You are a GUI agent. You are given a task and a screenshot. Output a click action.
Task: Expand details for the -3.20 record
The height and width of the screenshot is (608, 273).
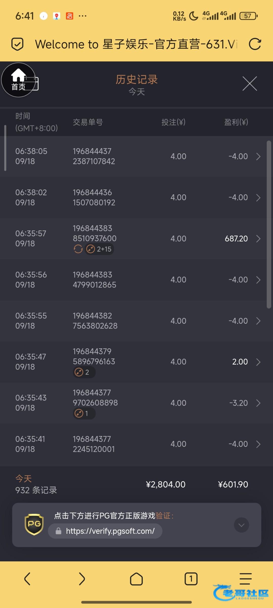pos(258,403)
